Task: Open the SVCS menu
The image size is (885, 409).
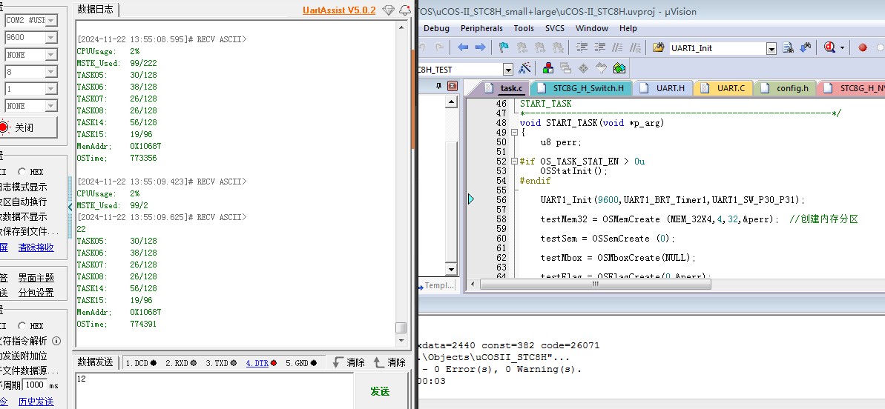Action: [554, 28]
